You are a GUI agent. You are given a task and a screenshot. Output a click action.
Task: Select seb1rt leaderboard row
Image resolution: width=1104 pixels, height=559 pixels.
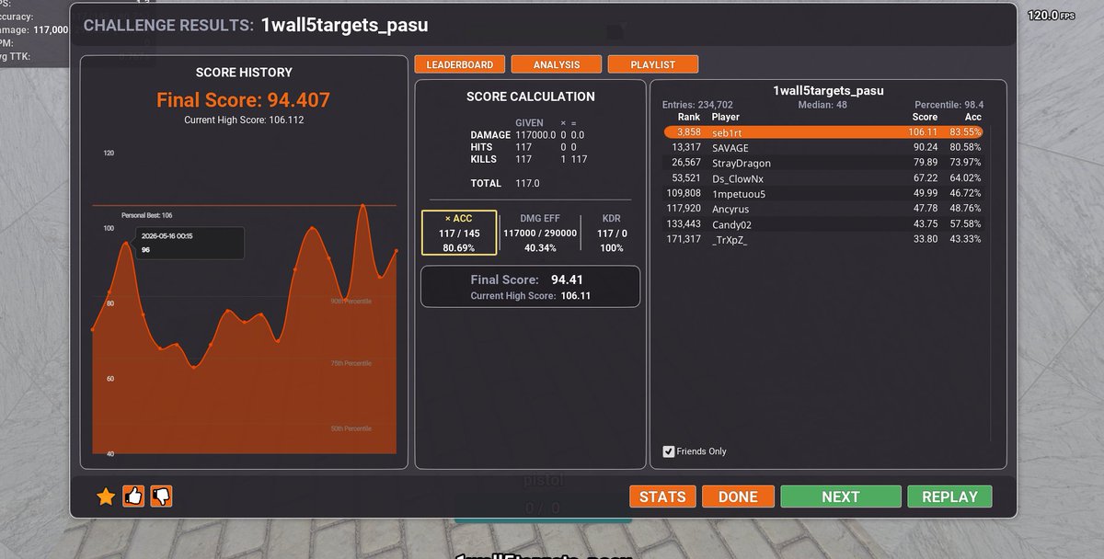click(x=823, y=132)
